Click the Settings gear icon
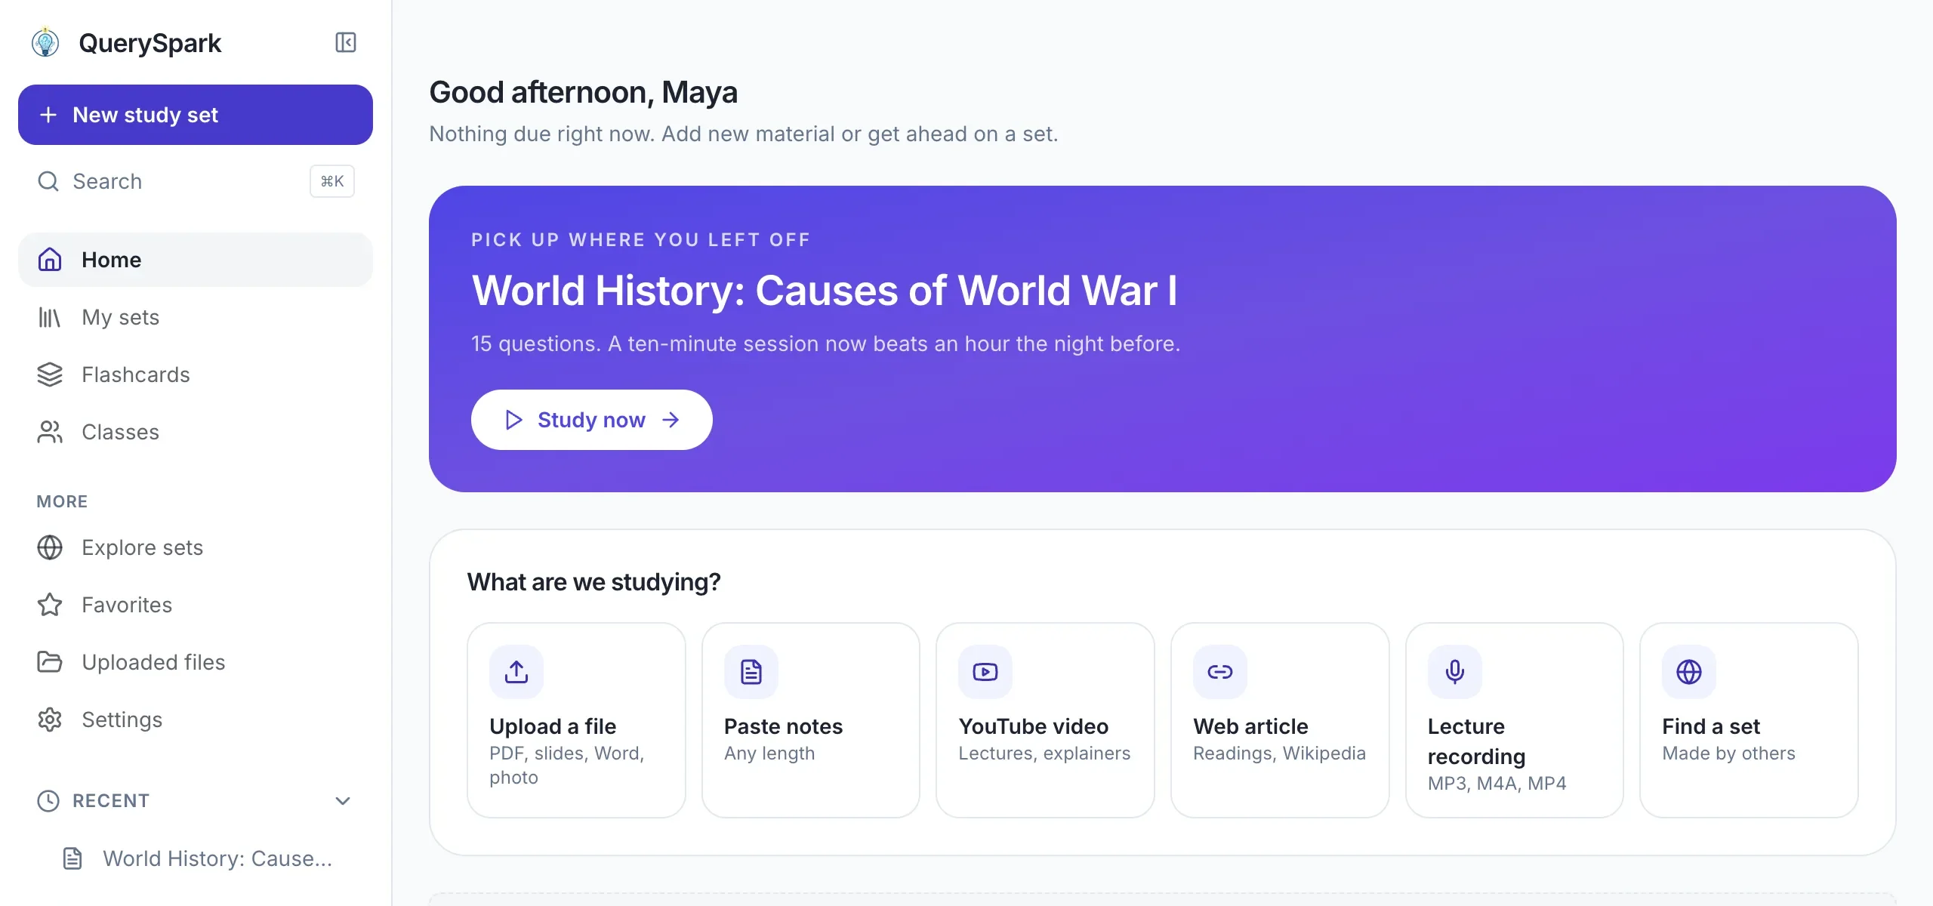This screenshot has width=1933, height=906. [x=50, y=720]
